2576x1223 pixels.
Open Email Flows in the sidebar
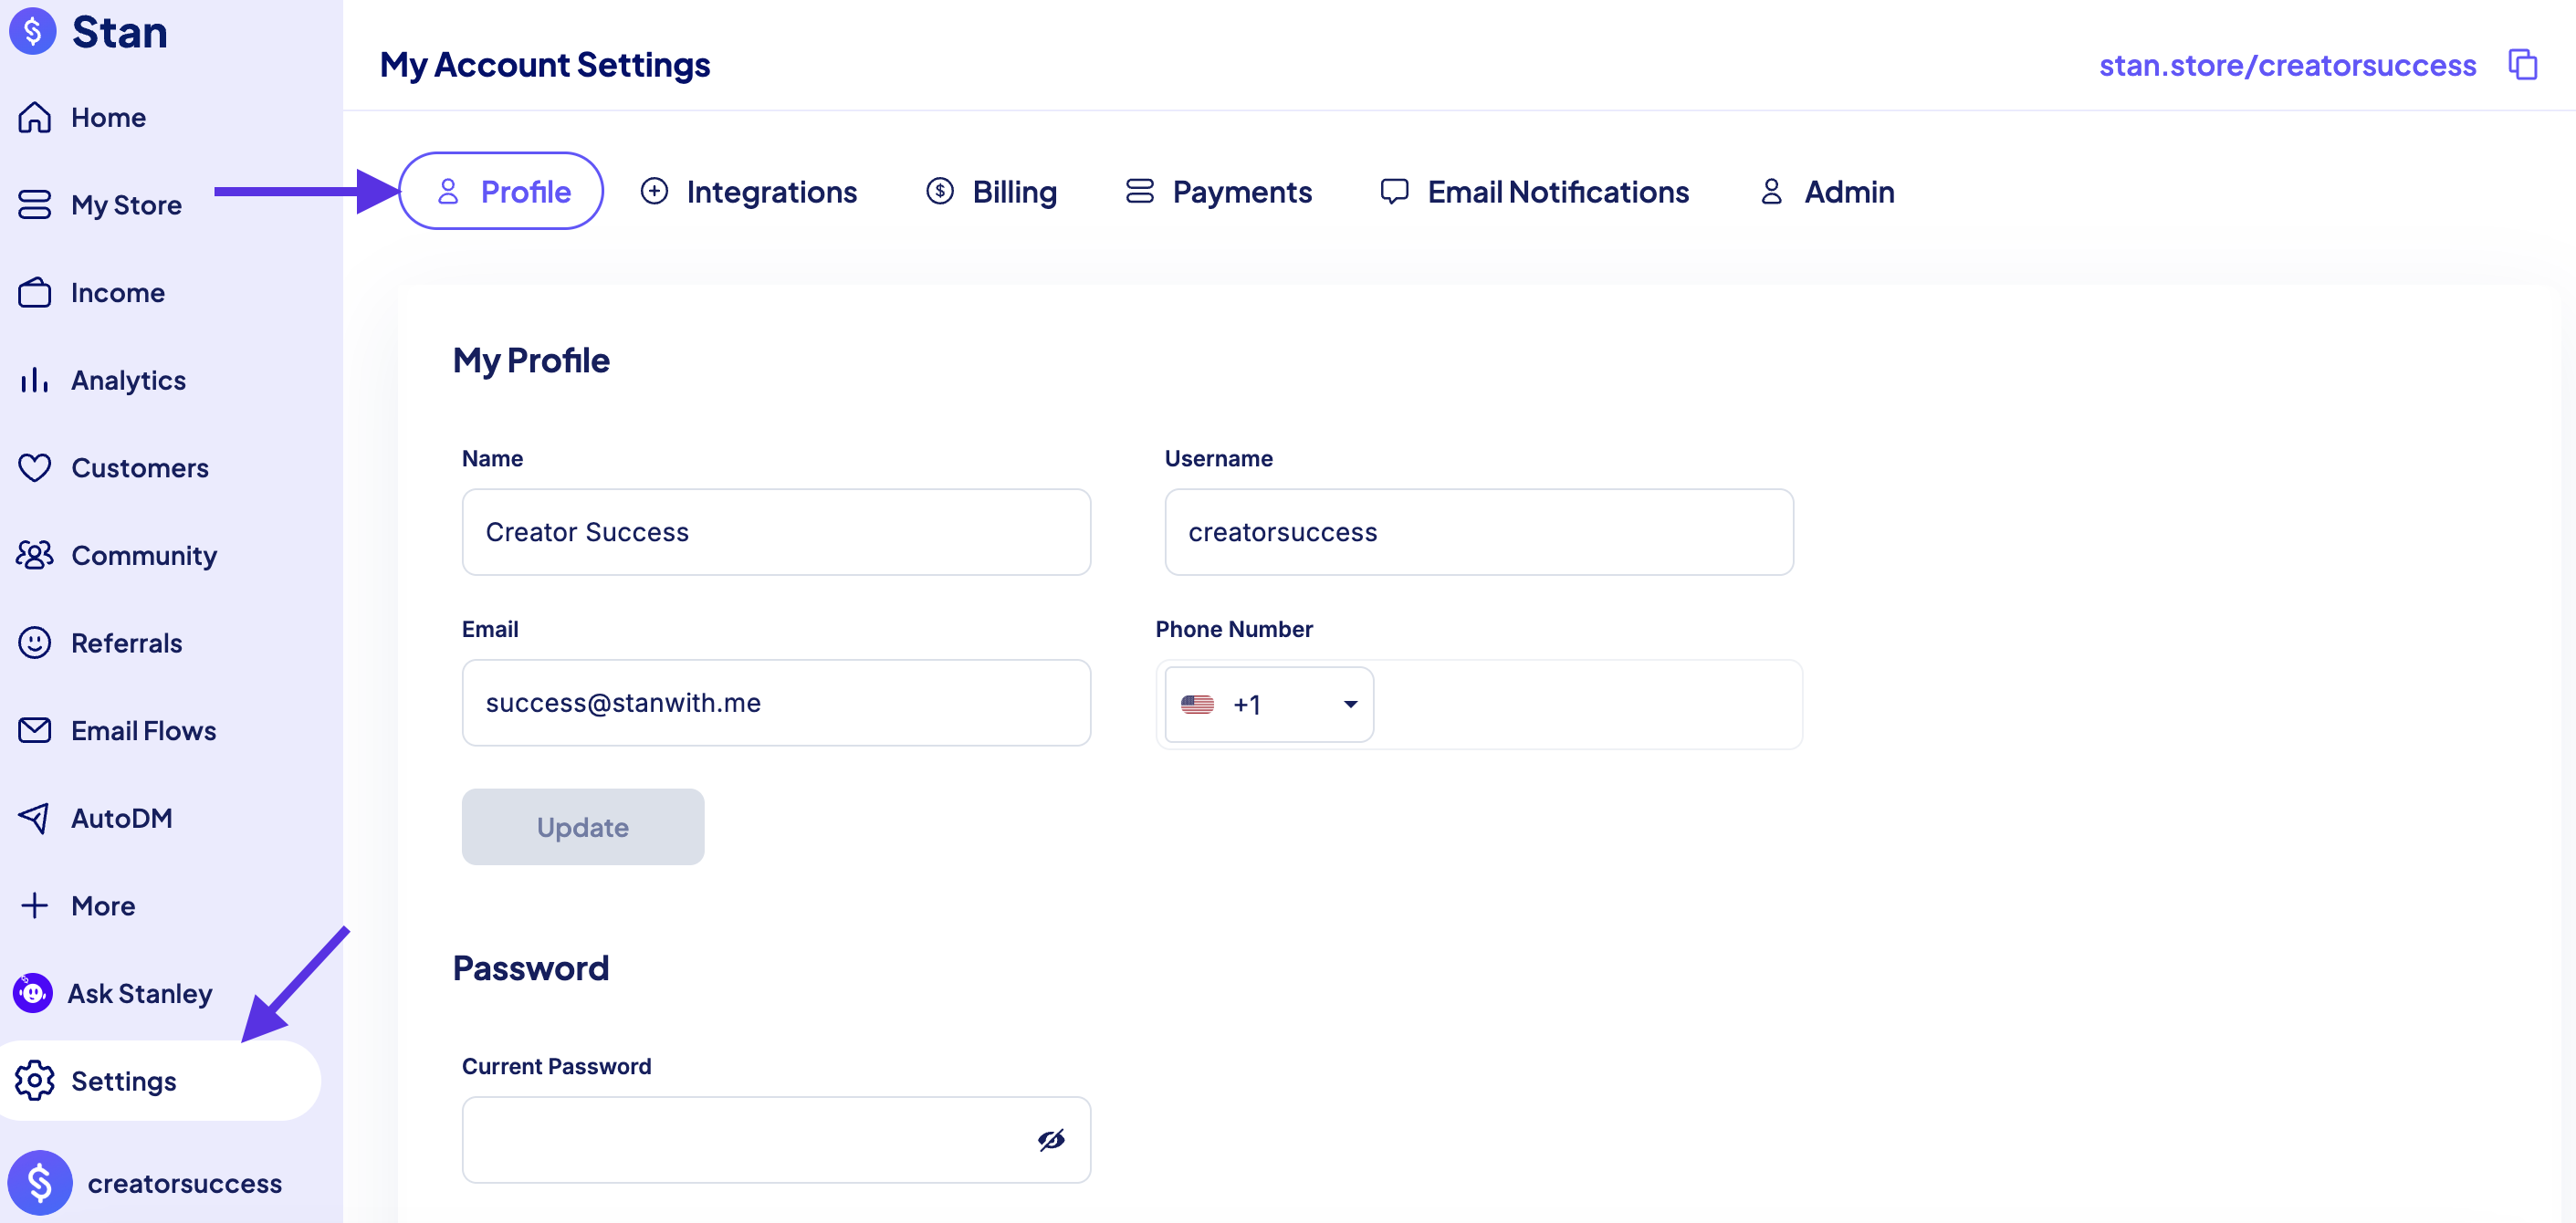point(143,730)
